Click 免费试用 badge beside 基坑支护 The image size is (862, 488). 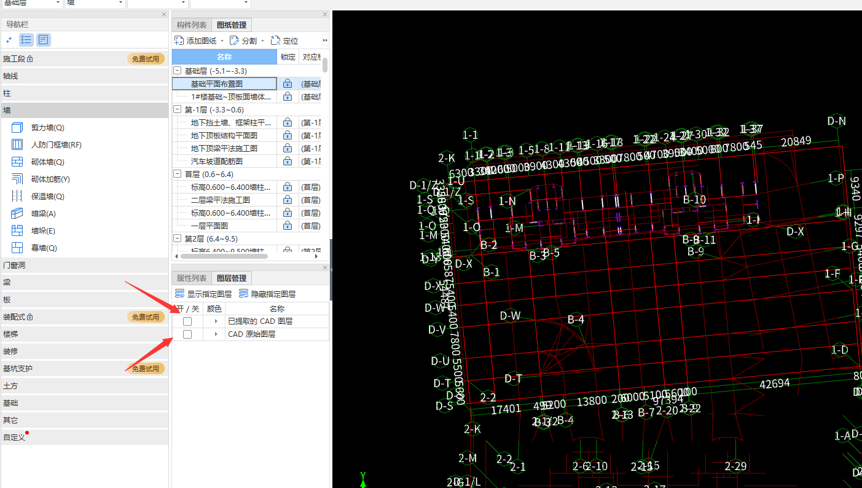pyautogui.click(x=146, y=369)
